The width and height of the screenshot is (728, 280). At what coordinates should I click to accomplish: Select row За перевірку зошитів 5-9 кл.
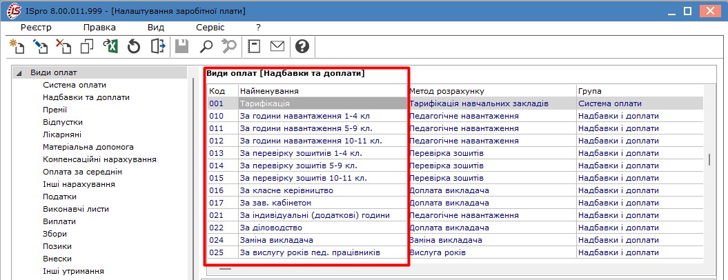pos(455,166)
